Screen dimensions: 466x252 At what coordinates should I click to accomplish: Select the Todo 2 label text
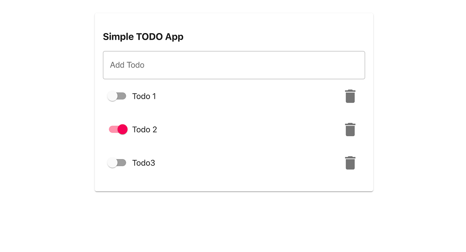(144, 129)
